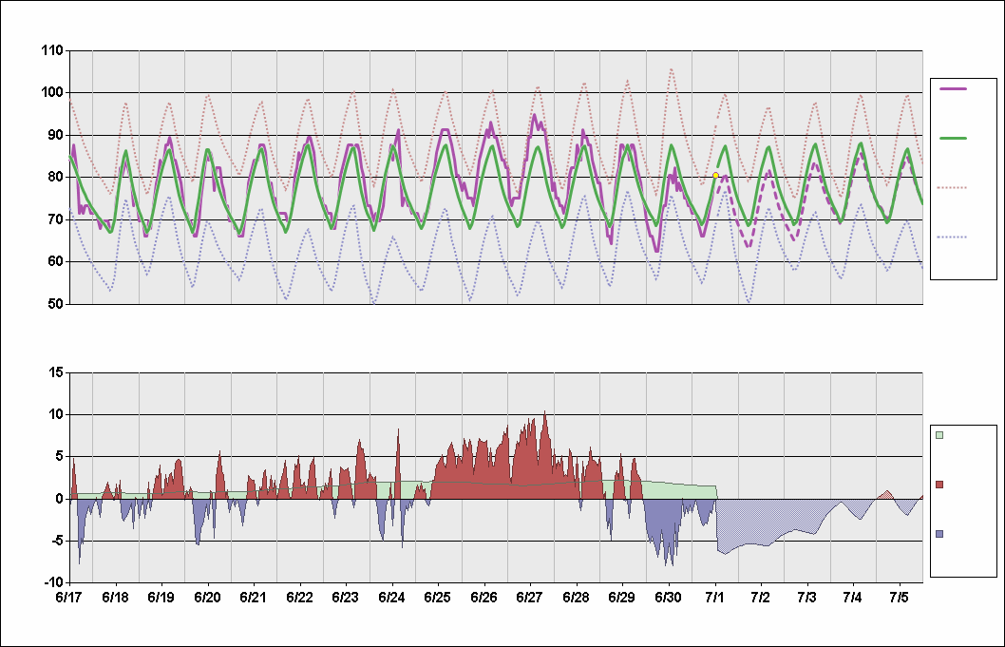Click the 90 value on upper axis
This screenshot has width=1005, height=647.
[x=56, y=135]
